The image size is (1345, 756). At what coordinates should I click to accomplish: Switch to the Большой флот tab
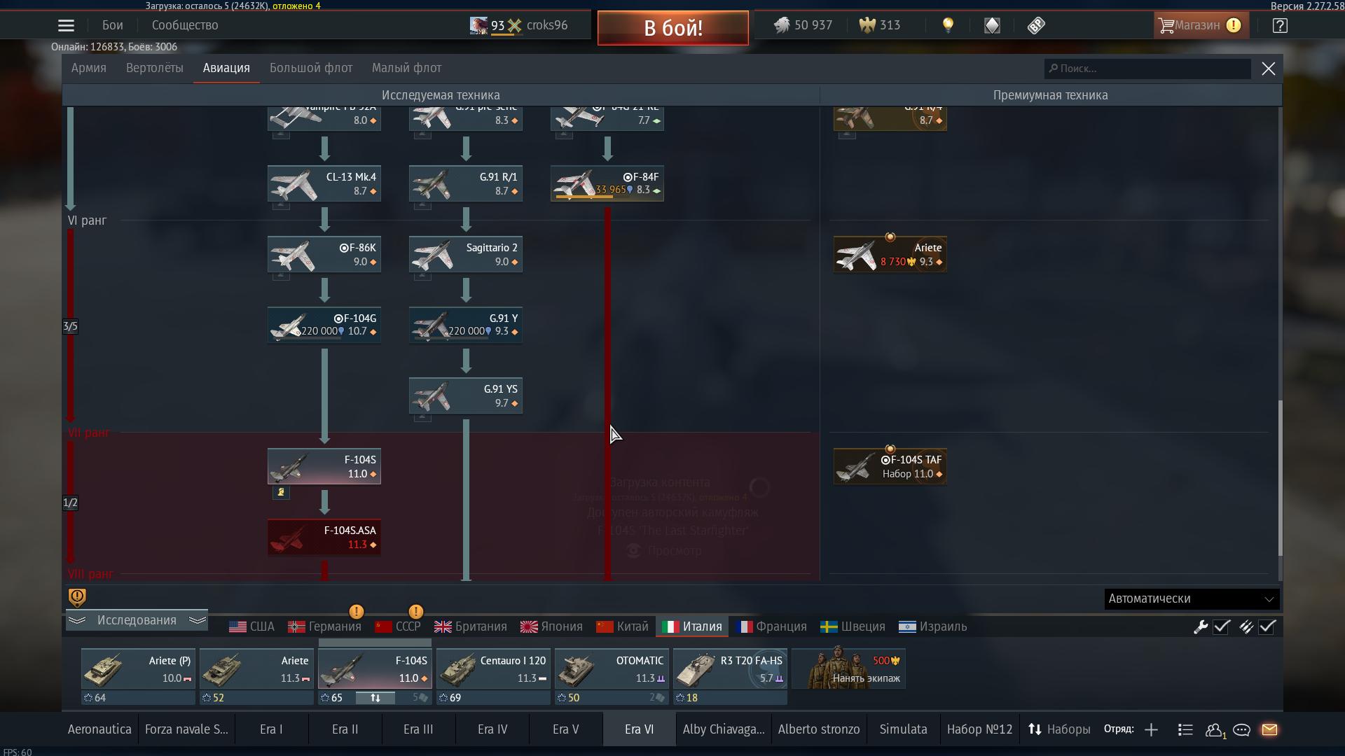[x=311, y=68]
